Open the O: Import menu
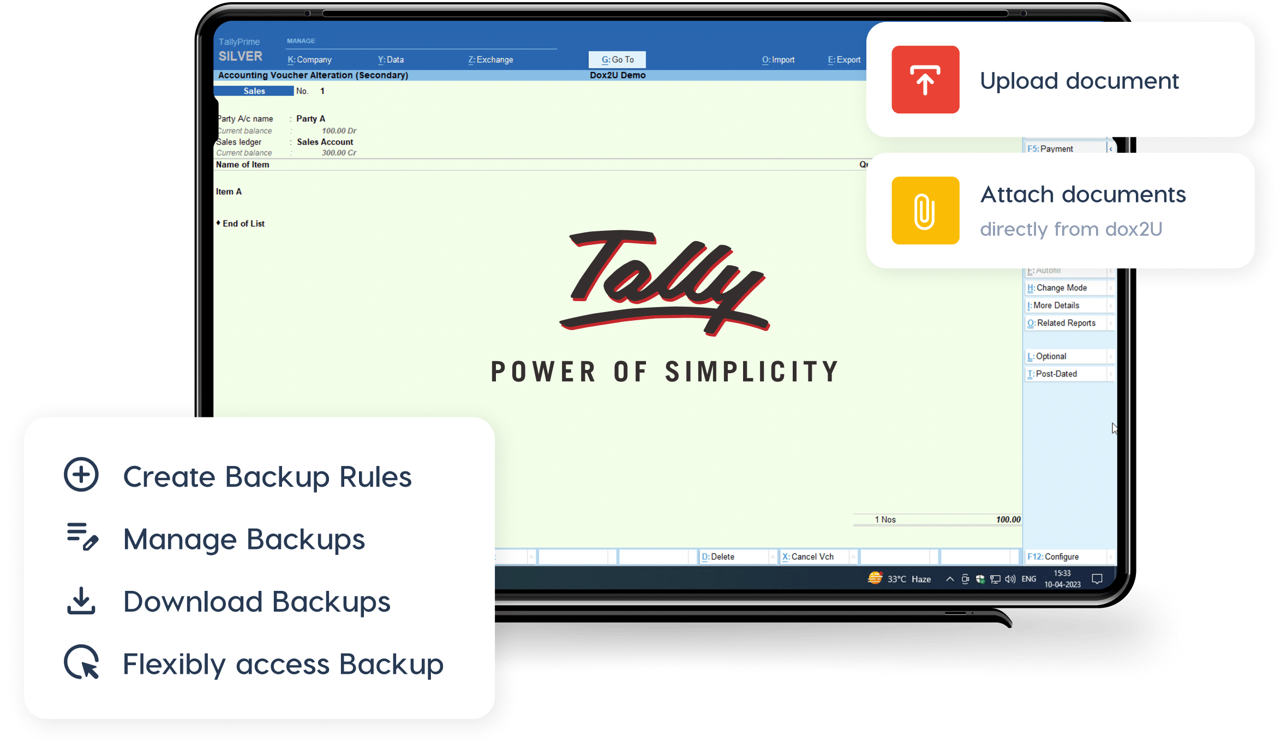This screenshot has width=1281, height=748. (x=778, y=59)
